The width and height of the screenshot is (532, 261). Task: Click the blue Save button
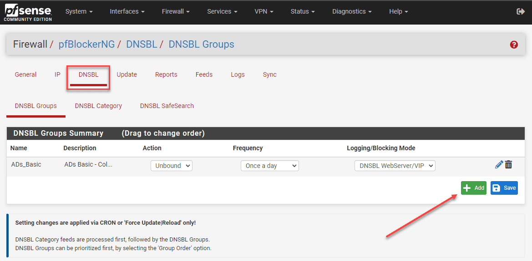pos(504,188)
